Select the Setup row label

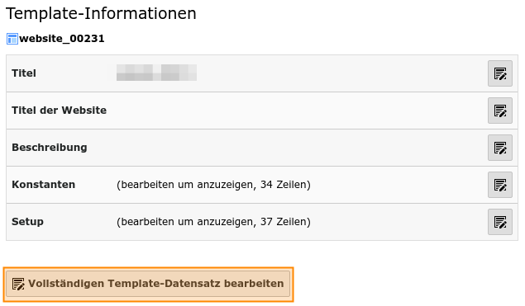pos(27,222)
